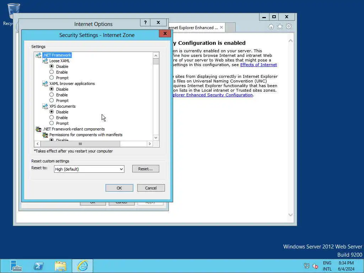Click the network tray icon
364x273 pixels.
(x=307, y=266)
